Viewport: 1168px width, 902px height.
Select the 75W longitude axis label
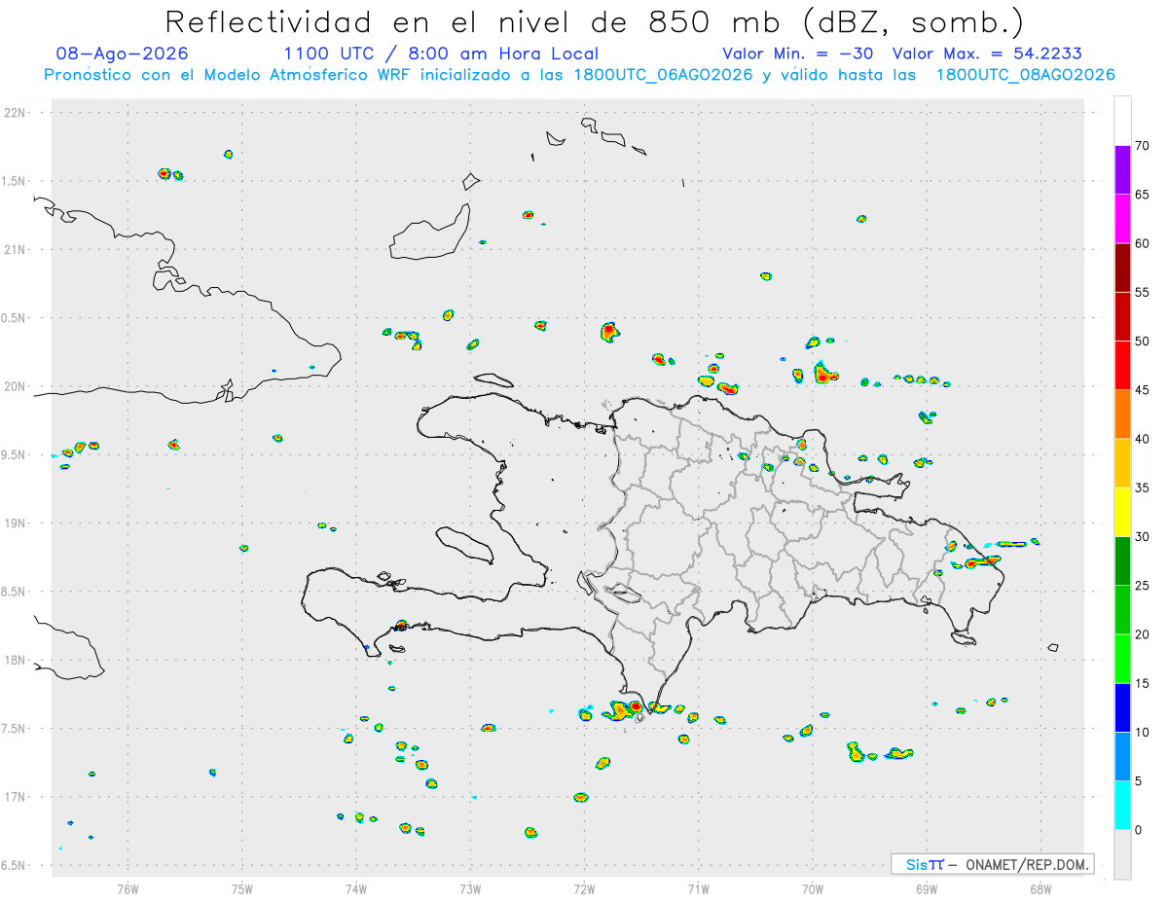pos(242,888)
